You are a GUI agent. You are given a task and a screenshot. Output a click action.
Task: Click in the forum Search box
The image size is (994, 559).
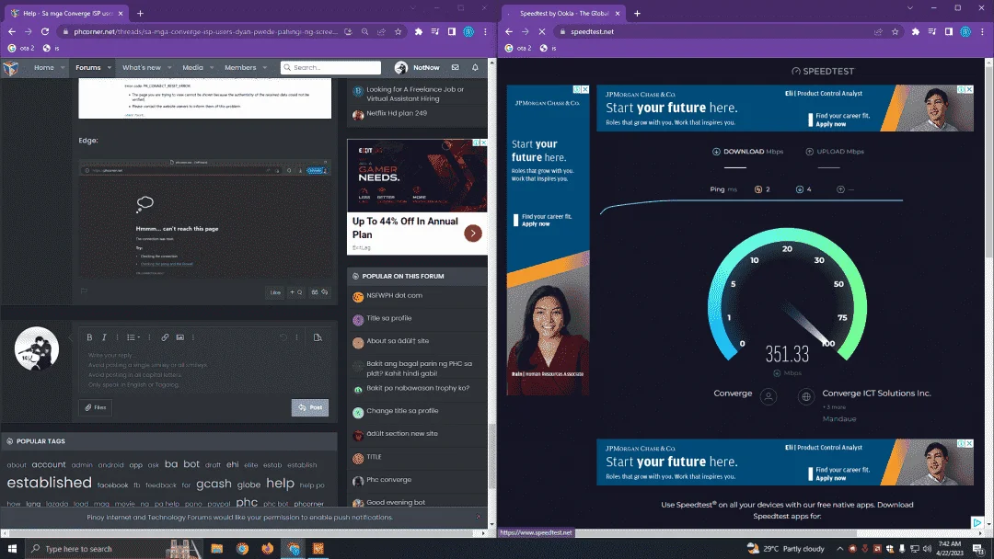click(x=331, y=67)
